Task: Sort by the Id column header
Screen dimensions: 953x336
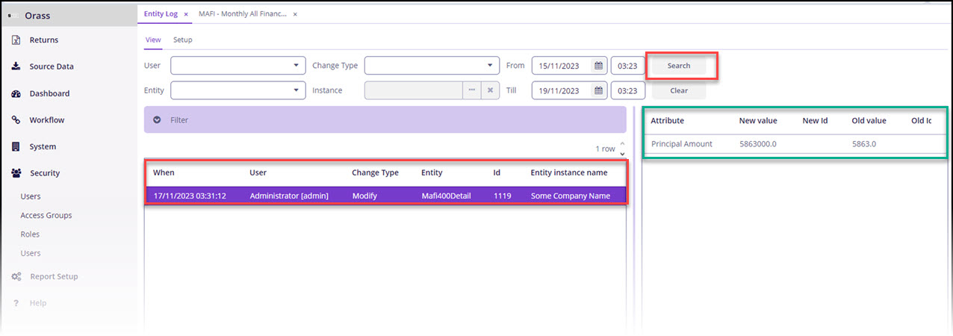Action: [x=497, y=173]
